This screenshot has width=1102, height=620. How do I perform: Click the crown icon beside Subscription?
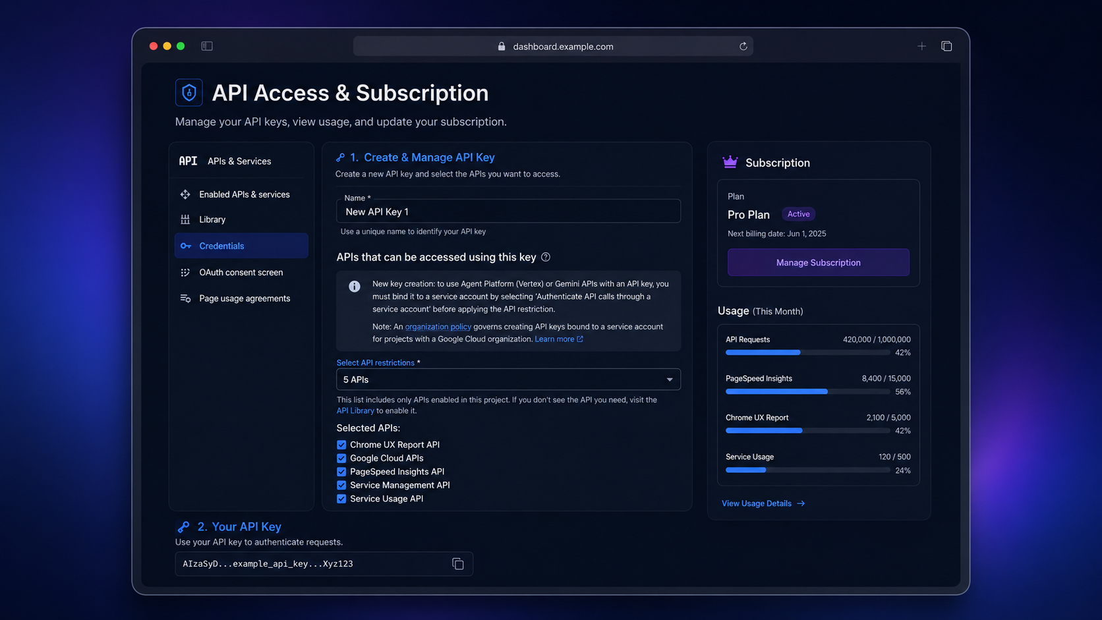click(x=730, y=162)
